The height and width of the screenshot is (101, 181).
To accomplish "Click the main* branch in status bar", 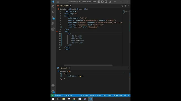I will tap(58, 95).
